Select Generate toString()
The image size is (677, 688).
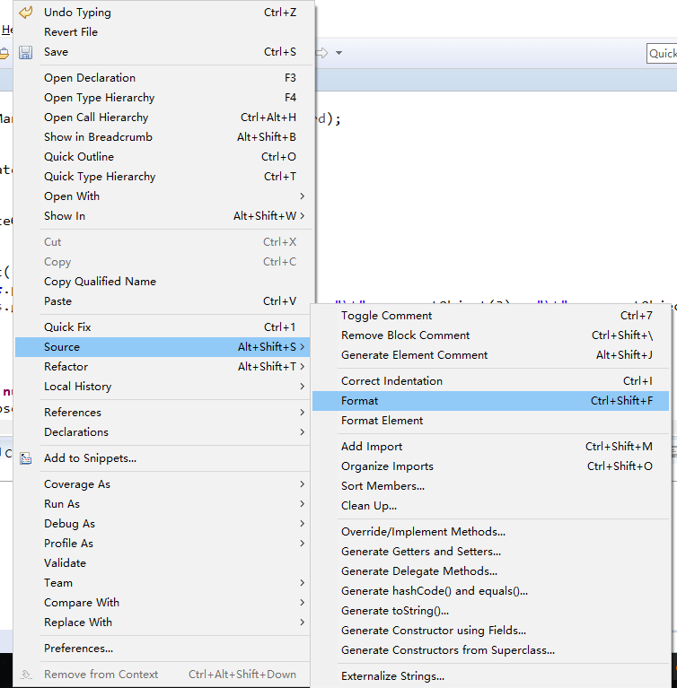(x=491, y=610)
